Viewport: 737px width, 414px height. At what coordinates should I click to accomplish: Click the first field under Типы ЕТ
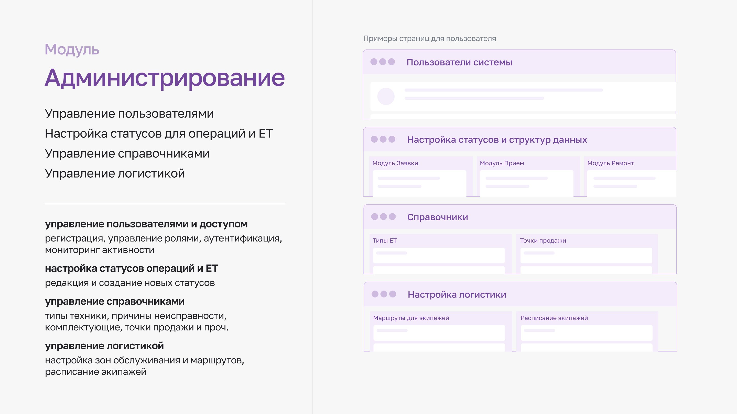pos(439,255)
